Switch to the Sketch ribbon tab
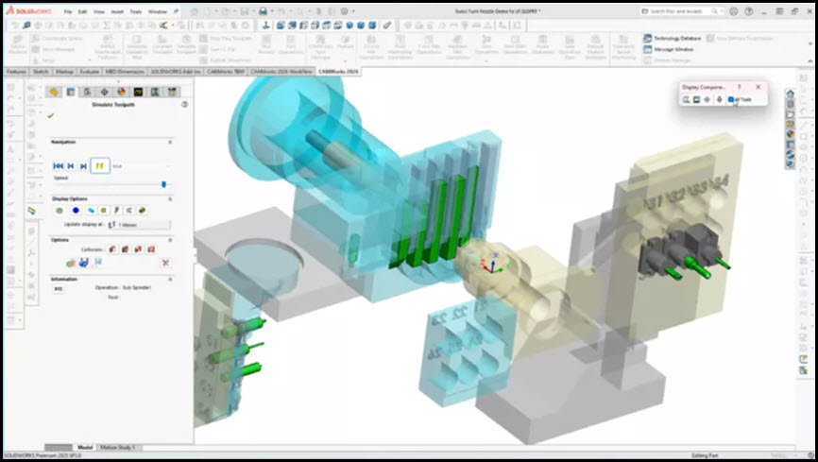 (41, 72)
